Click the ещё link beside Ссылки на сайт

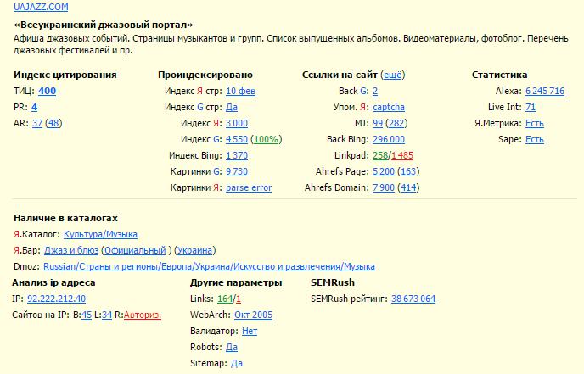pyautogui.click(x=392, y=75)
